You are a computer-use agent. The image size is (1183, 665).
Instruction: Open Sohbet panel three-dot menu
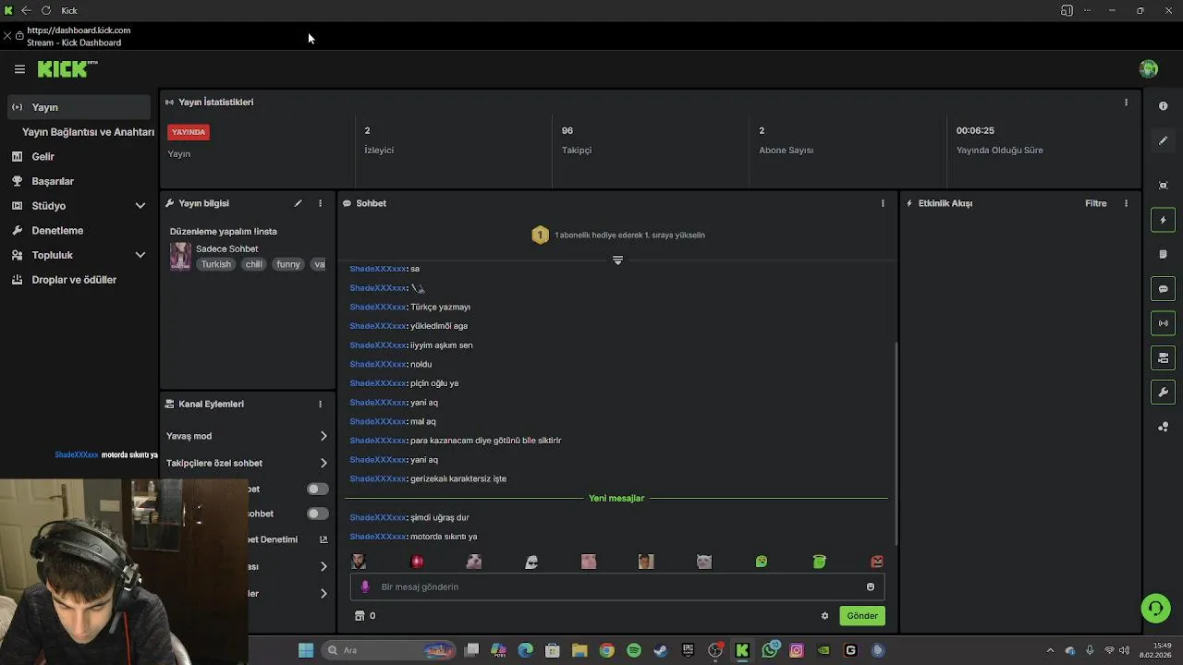coord(883,203)
